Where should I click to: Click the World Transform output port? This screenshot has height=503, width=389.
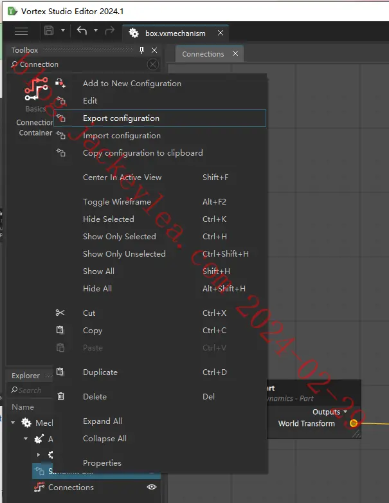coord(354,423)
